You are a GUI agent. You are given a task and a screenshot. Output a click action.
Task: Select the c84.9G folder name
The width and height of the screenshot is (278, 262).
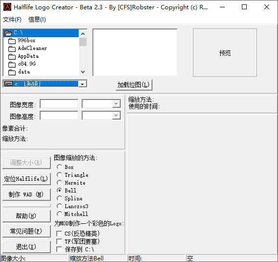27,64
